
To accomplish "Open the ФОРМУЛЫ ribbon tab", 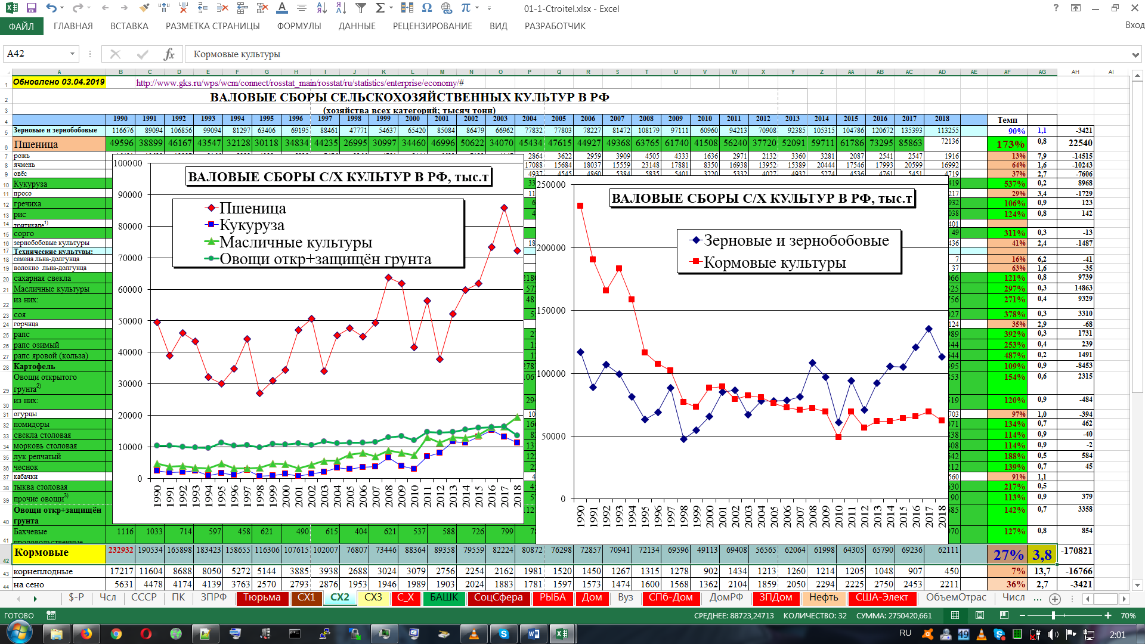I will coord(299,26).
